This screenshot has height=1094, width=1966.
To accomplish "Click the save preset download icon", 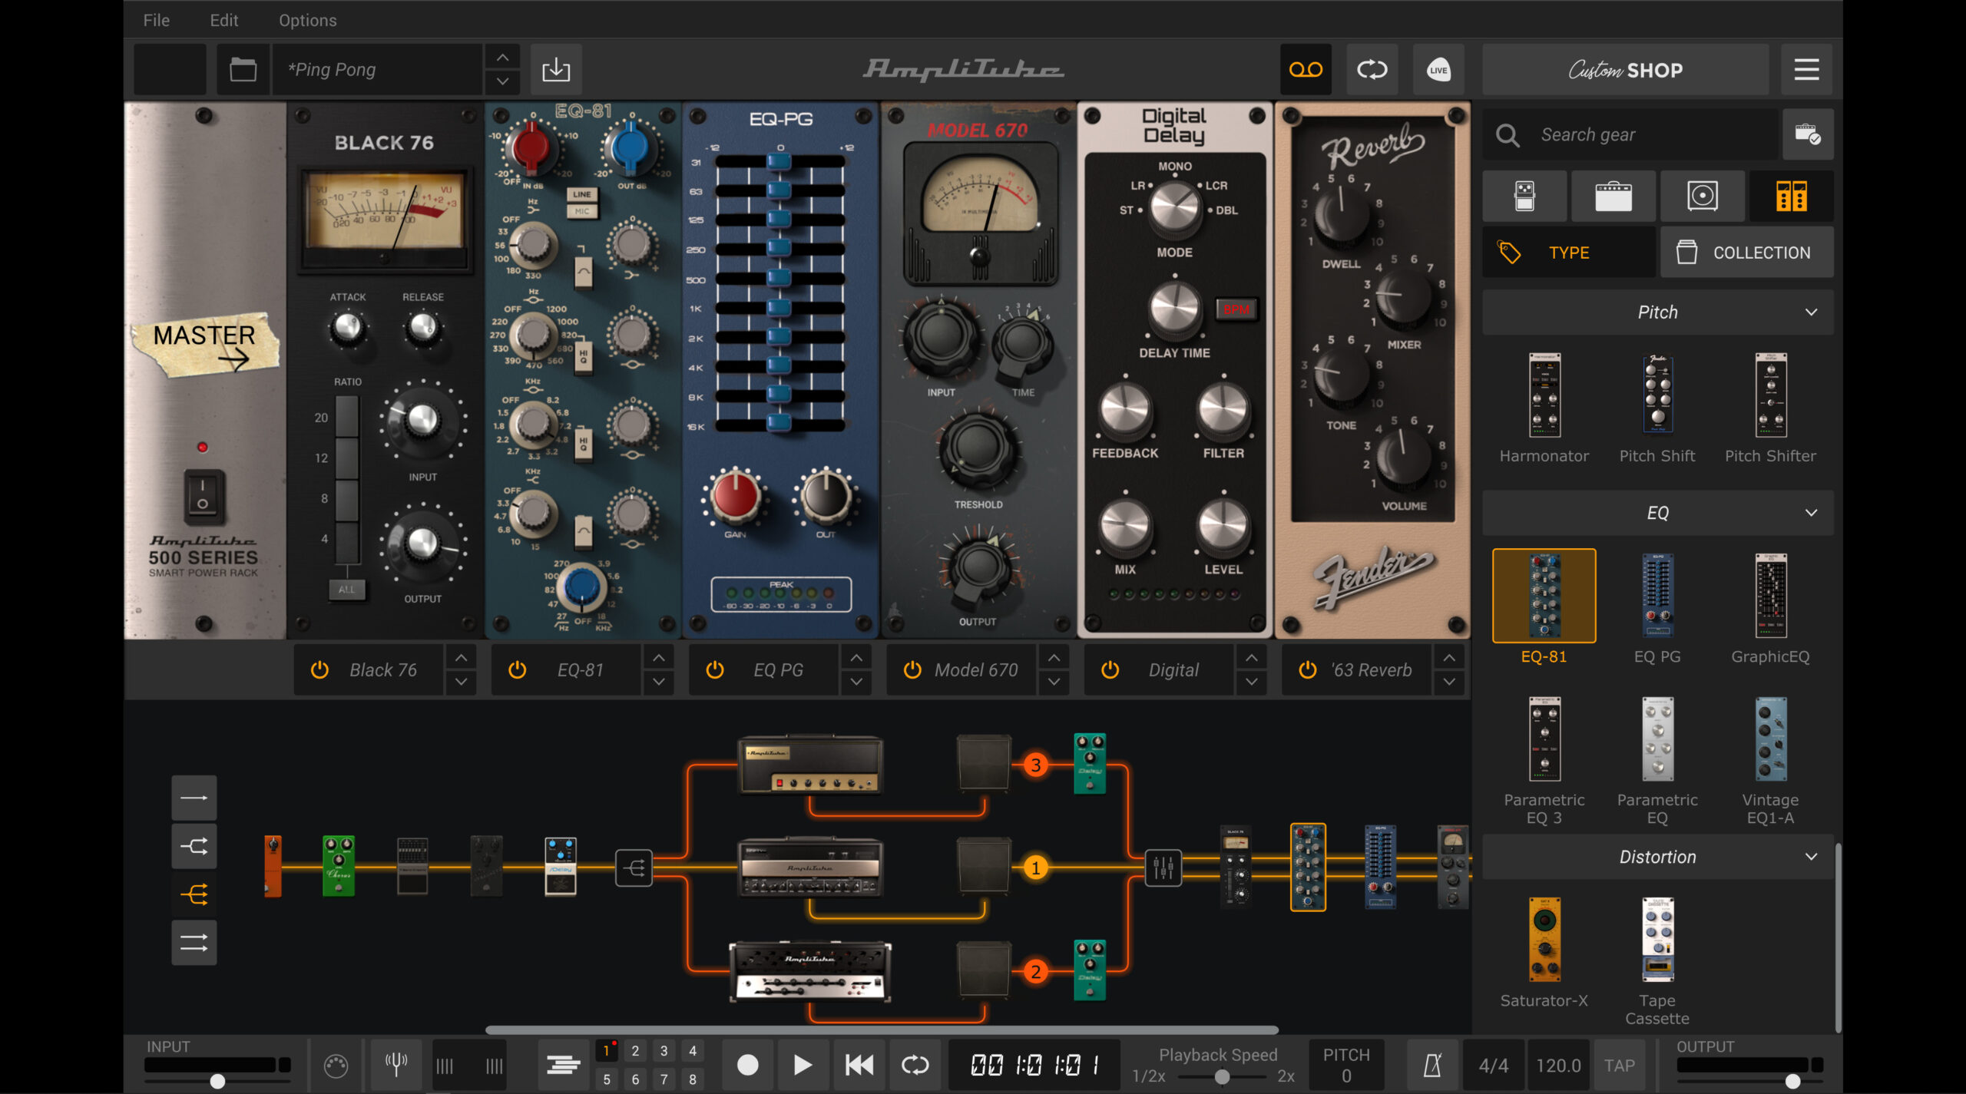I will [x=556, y=70].
